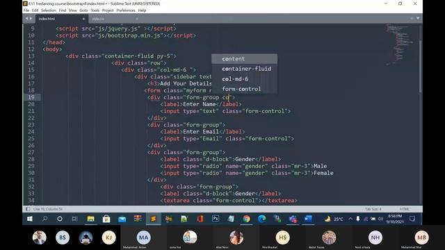
Task: Open the Help menu
Action: pyautogui.click(x=142, y=10)
